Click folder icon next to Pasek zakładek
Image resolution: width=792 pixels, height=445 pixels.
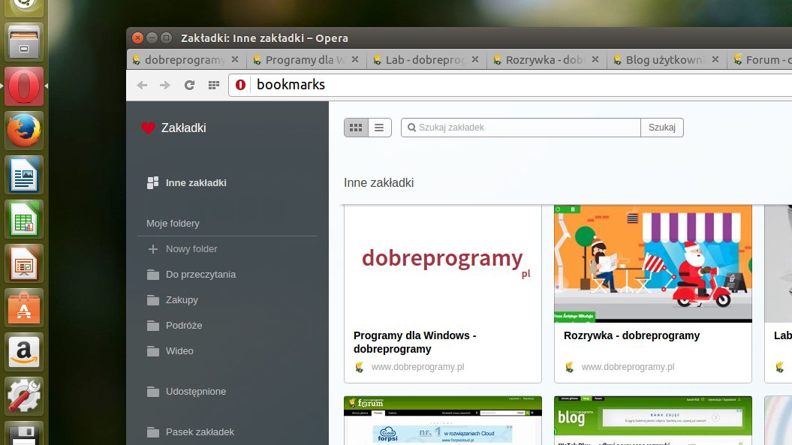coord(153,432)
